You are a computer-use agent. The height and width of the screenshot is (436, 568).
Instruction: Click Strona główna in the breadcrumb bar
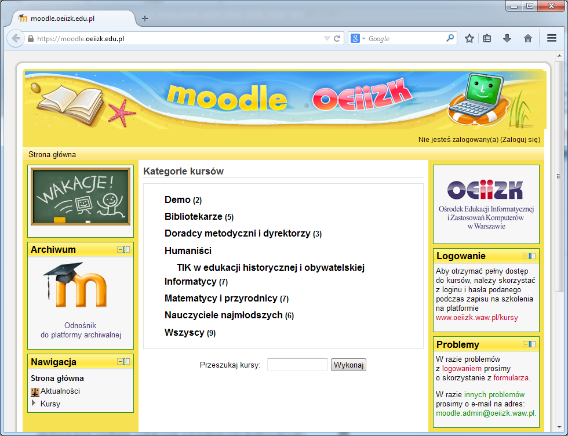52,155
